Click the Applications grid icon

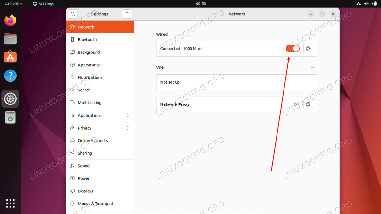click(72, 115)
